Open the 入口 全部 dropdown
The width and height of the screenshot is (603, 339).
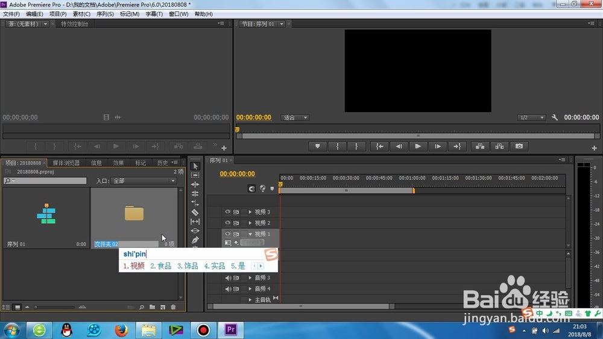(x=144, y=181)
